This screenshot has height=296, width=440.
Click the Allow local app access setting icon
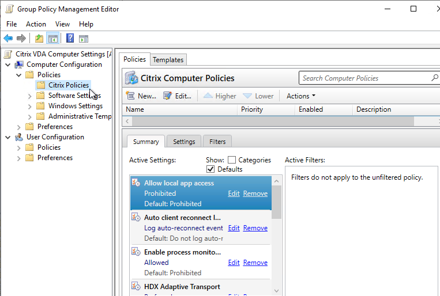point(136,183)
